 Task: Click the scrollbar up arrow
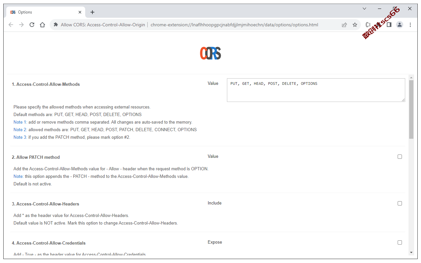(x=411, y=78)
